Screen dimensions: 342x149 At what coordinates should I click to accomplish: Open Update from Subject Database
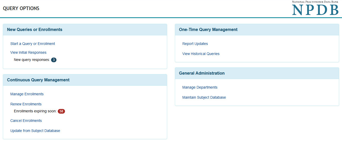click(35, 131)
